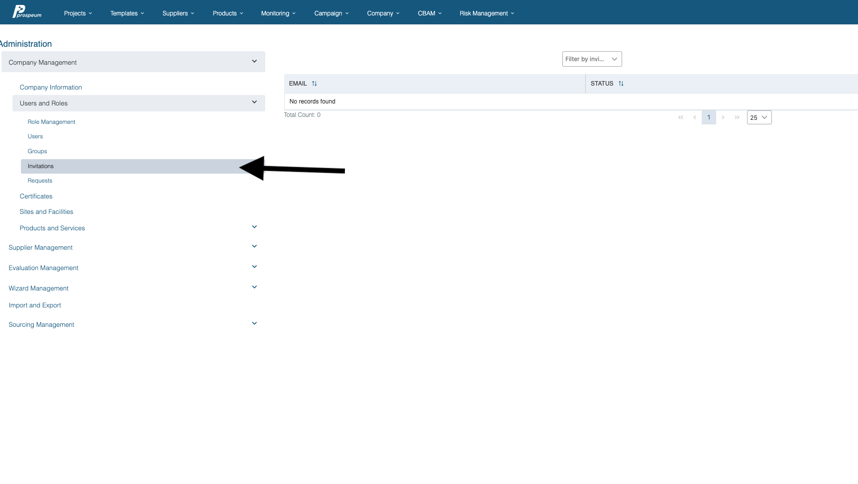Open Wizard Management section
The image size is (858, 484).
pyautogui.click(x=38, y=289)
